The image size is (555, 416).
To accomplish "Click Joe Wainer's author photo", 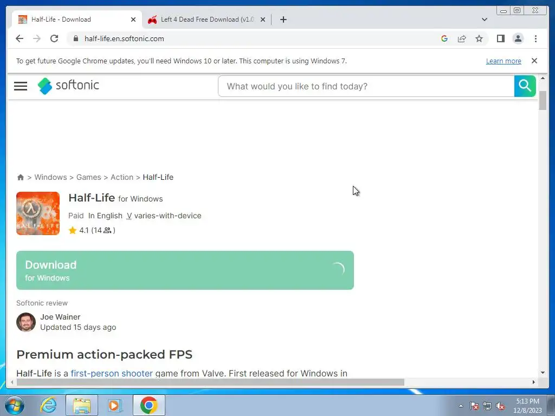I will point(26,322).
